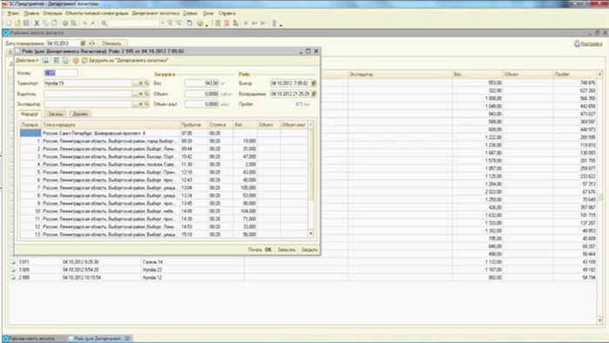Open the Файл menu

[x=13, y=13]
